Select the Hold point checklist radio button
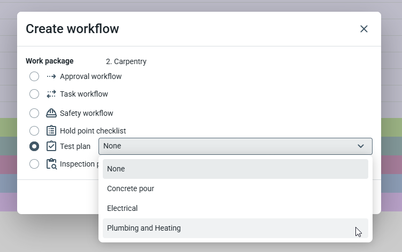Viewport: 402px width, 252px height. (34, 131)
